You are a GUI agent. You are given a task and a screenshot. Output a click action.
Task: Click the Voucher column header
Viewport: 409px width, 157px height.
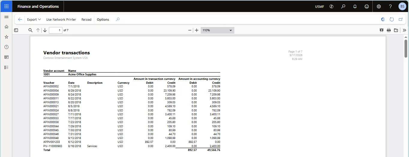(x=49, y=83)
